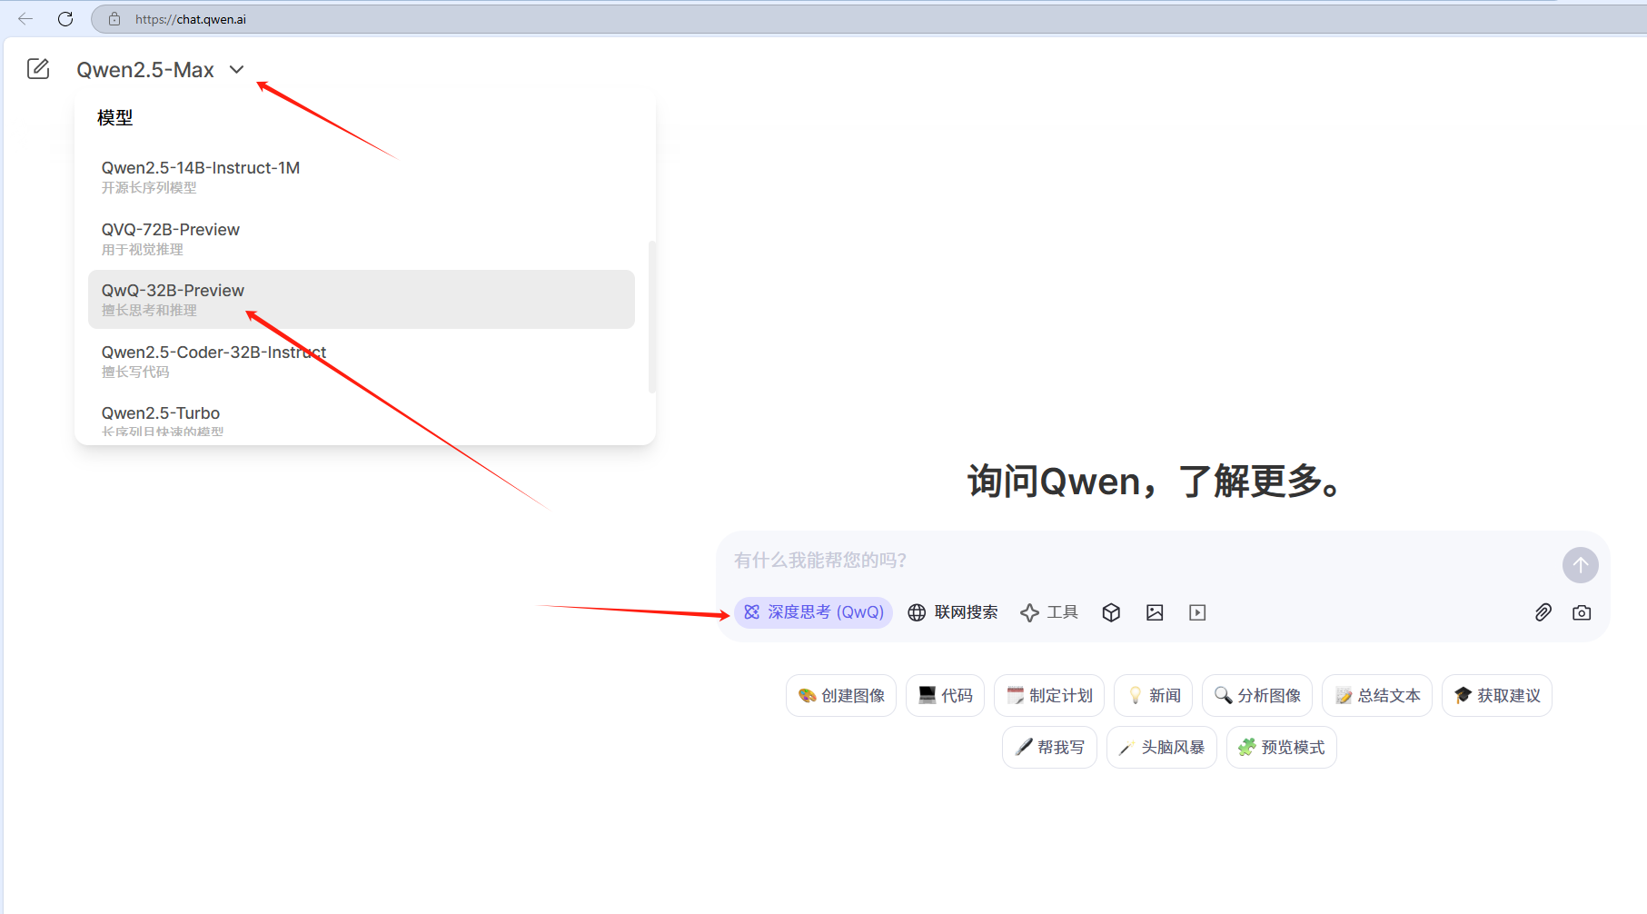Focus the 有什么我能帮您的吗 message input
Image resolution: width=1647 pixels, height=914 pixels.
[1140, 561]
